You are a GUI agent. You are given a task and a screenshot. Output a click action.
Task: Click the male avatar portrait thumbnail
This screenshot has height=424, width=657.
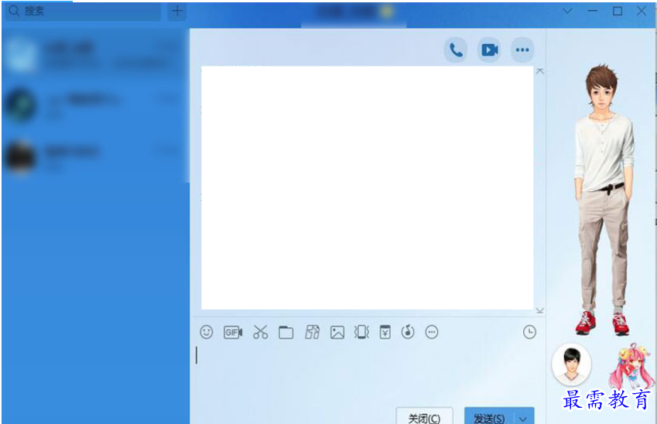[x=571, y=364]
